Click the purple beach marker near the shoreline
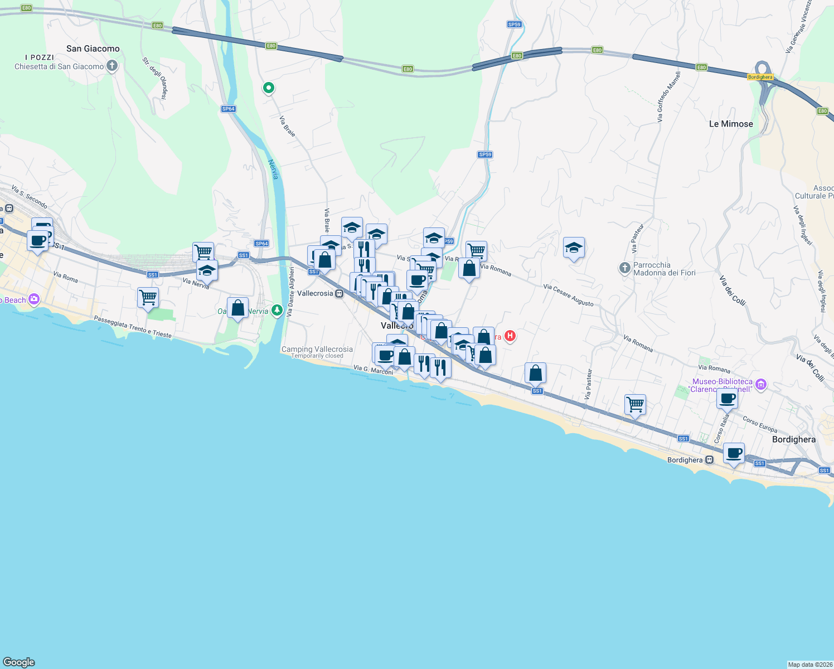 pyautogui.click(x=33, y=299)
